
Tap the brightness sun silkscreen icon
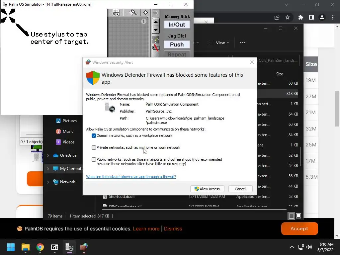tap(145, 13)
